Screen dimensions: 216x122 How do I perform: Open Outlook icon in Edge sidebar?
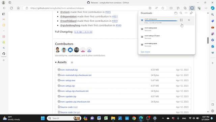(x=213, y=46)
